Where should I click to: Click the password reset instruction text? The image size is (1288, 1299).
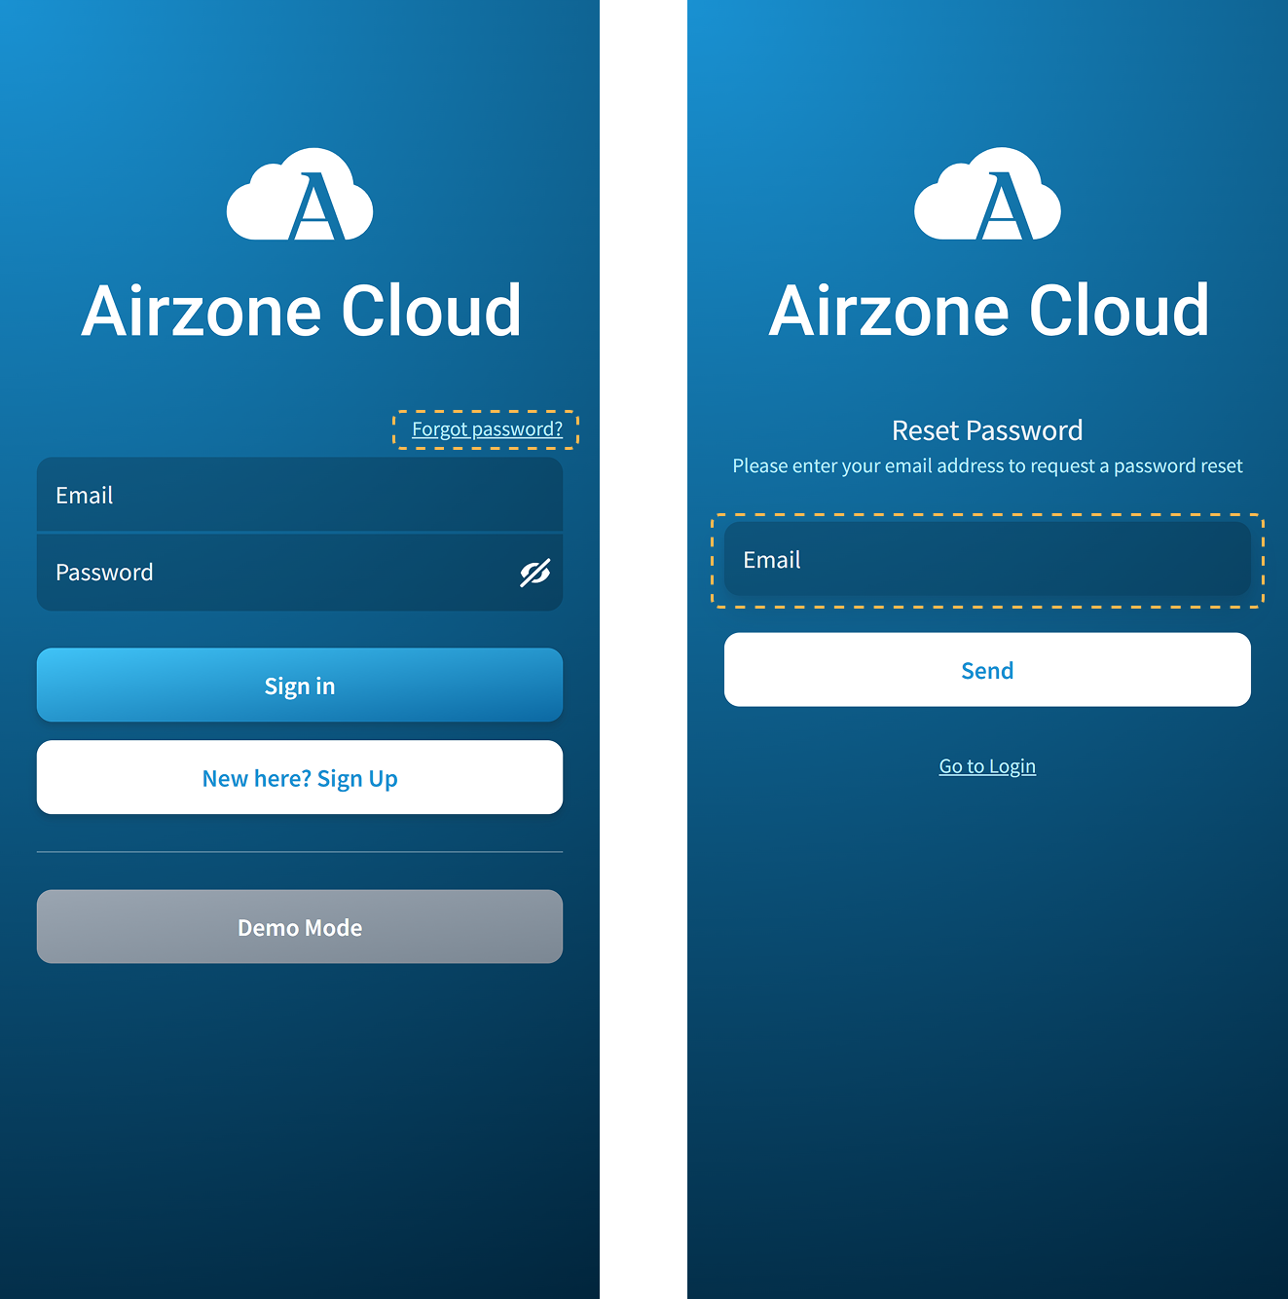coord(987,466)
